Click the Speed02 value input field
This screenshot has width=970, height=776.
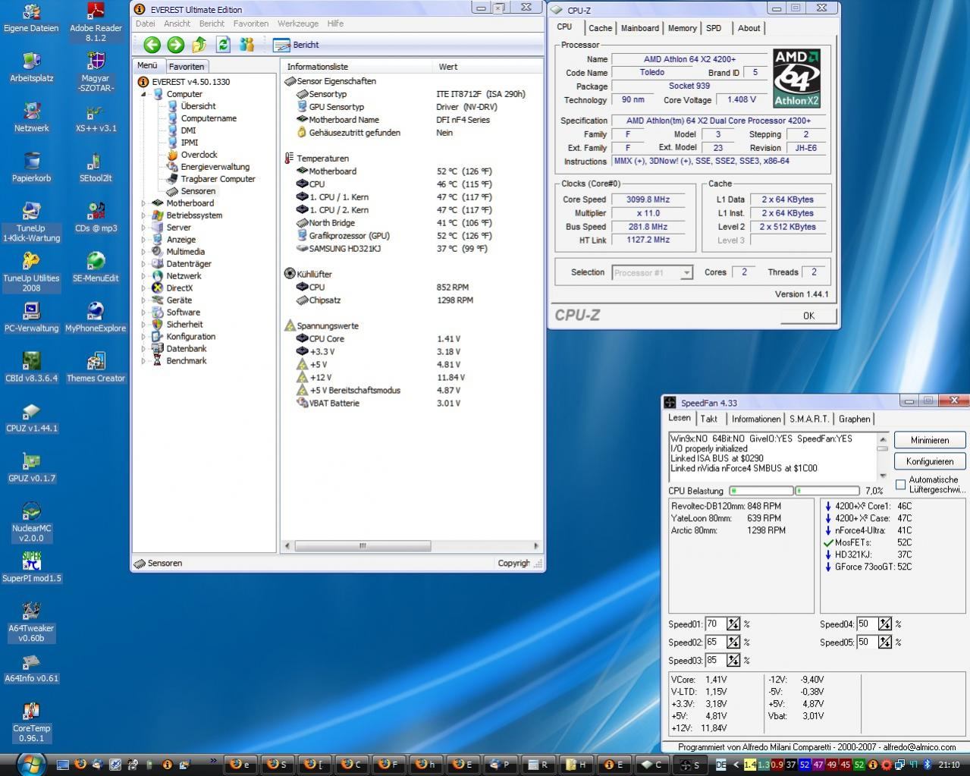tap(715, 642)
